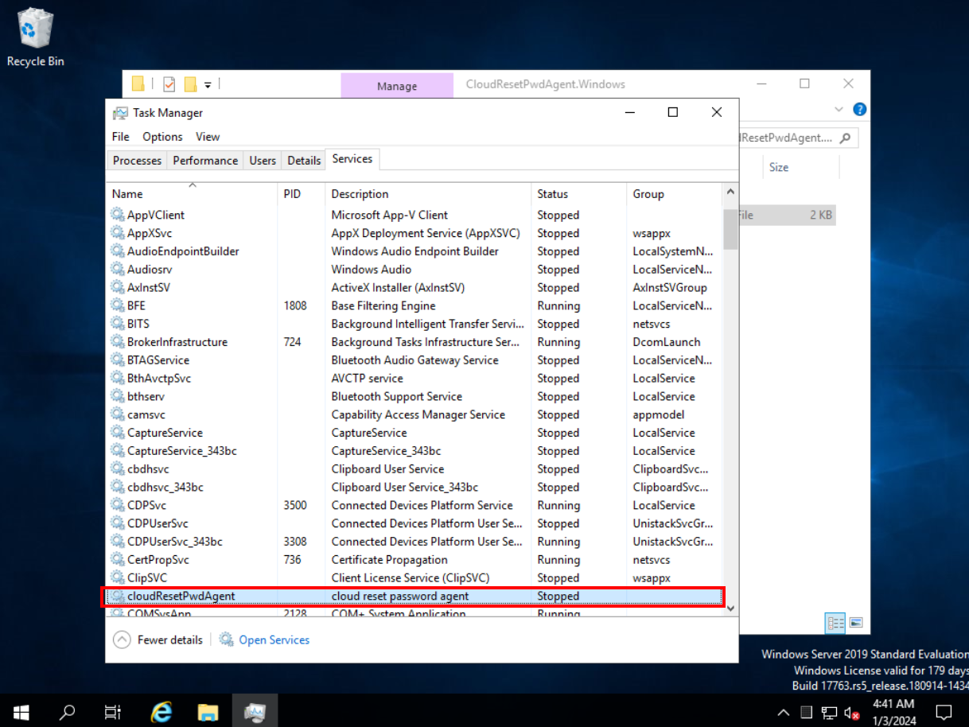
Task: Click the network icon in system tray
Action: 829,712
